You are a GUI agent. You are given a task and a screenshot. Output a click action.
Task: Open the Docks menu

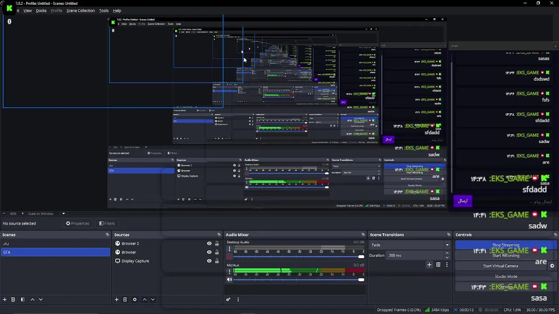click(41, 10)
